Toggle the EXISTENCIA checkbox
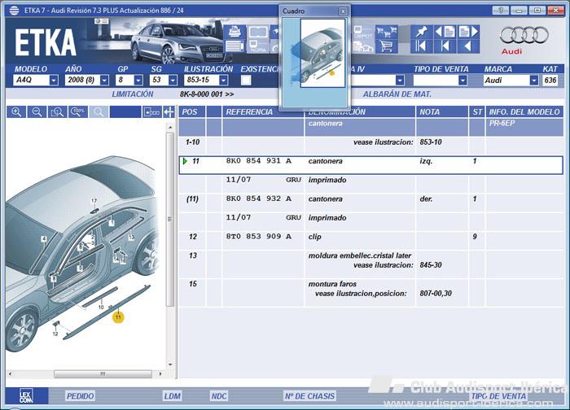This screenshot has height=410, width=570. (246, 81)
